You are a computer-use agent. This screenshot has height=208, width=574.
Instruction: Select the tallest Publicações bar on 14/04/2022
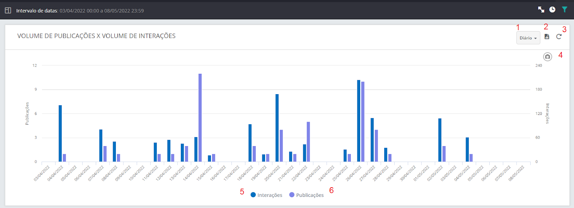[200, 117]
